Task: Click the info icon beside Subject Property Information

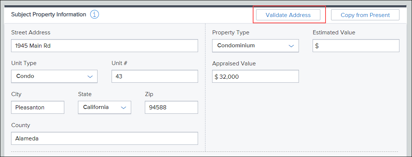Action: click(94, 15)
